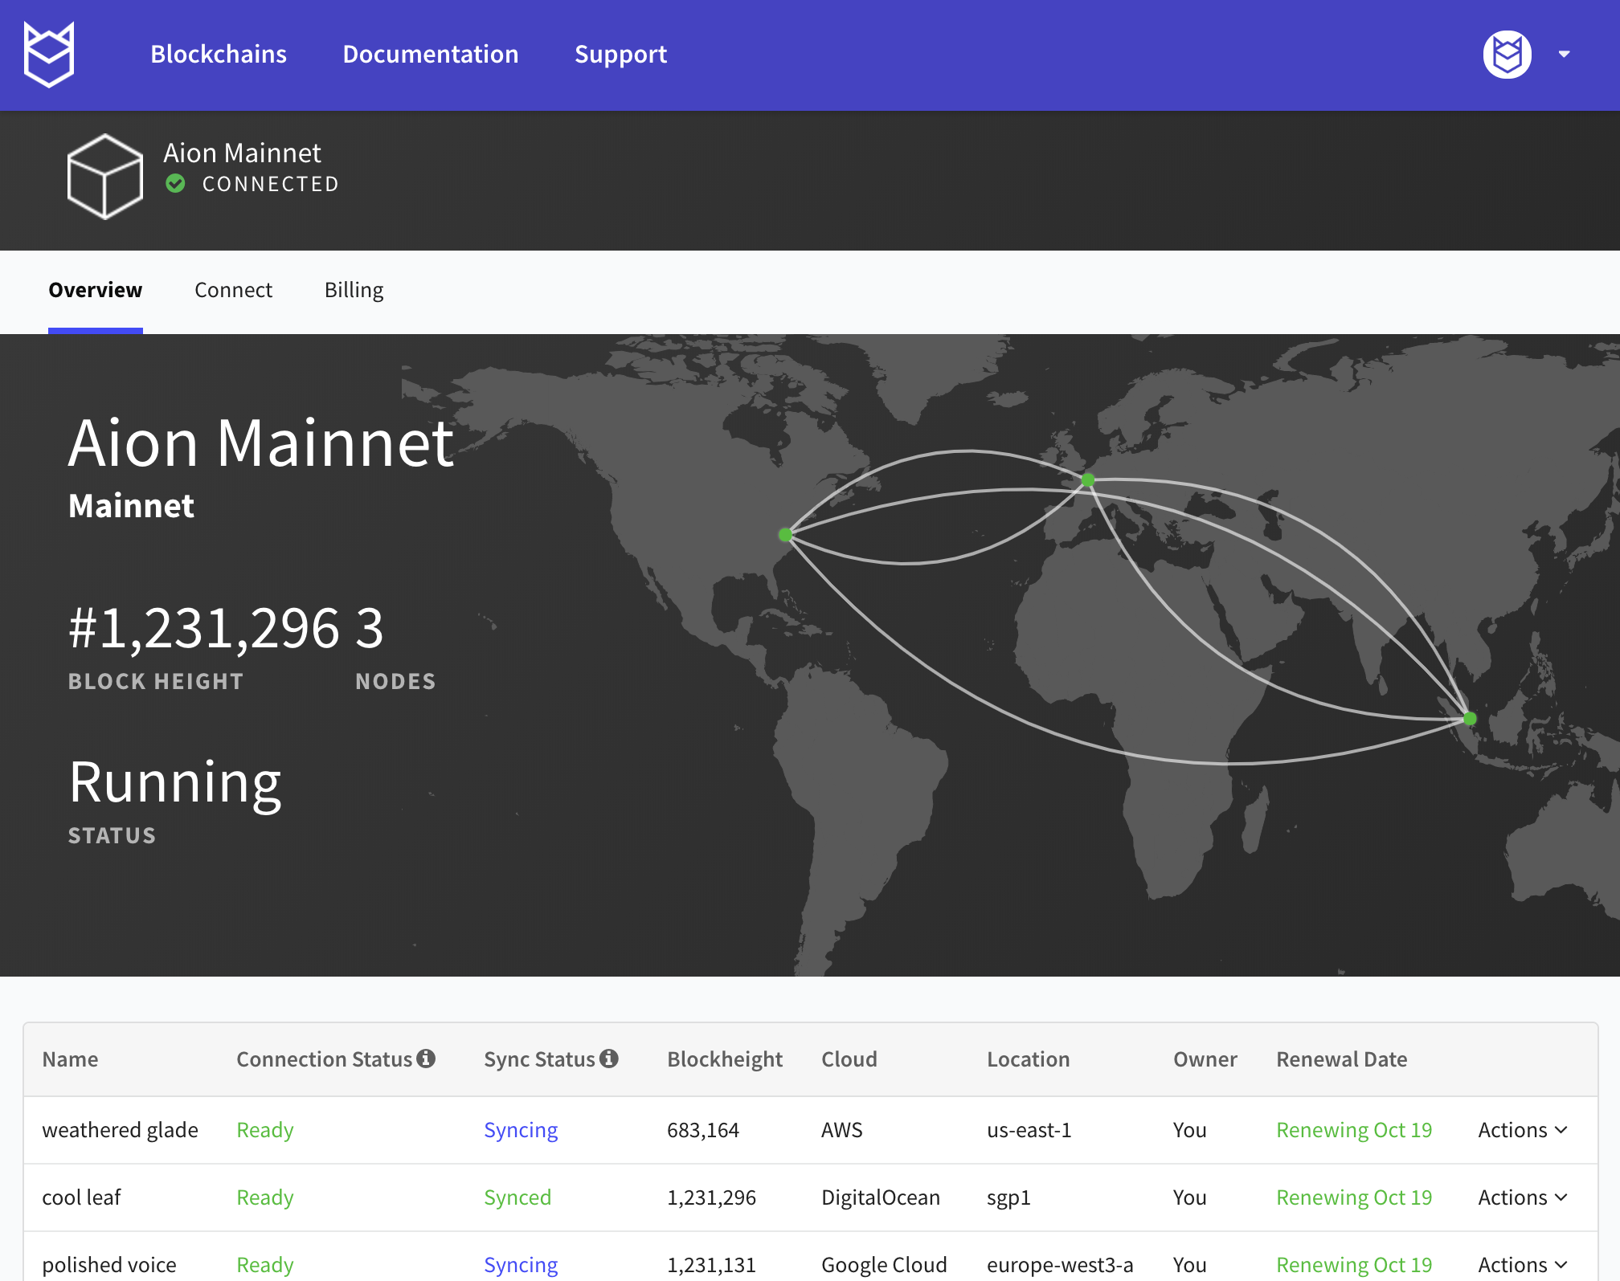Click the AWS cloud cell
The image size is (1620, 1281).
point(842,1130)
